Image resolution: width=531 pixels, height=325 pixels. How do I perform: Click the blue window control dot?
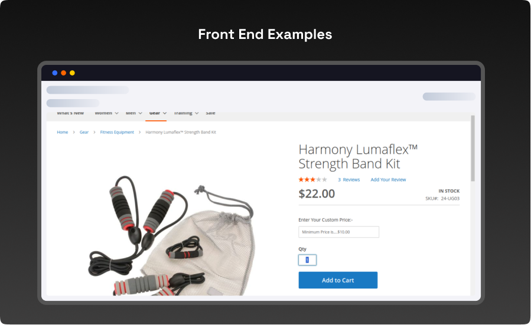tap(54, 73)
